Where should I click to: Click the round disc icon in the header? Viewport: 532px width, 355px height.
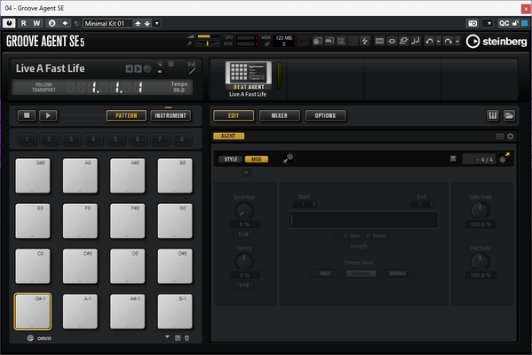pyautogui.click(x=317, y=41)
